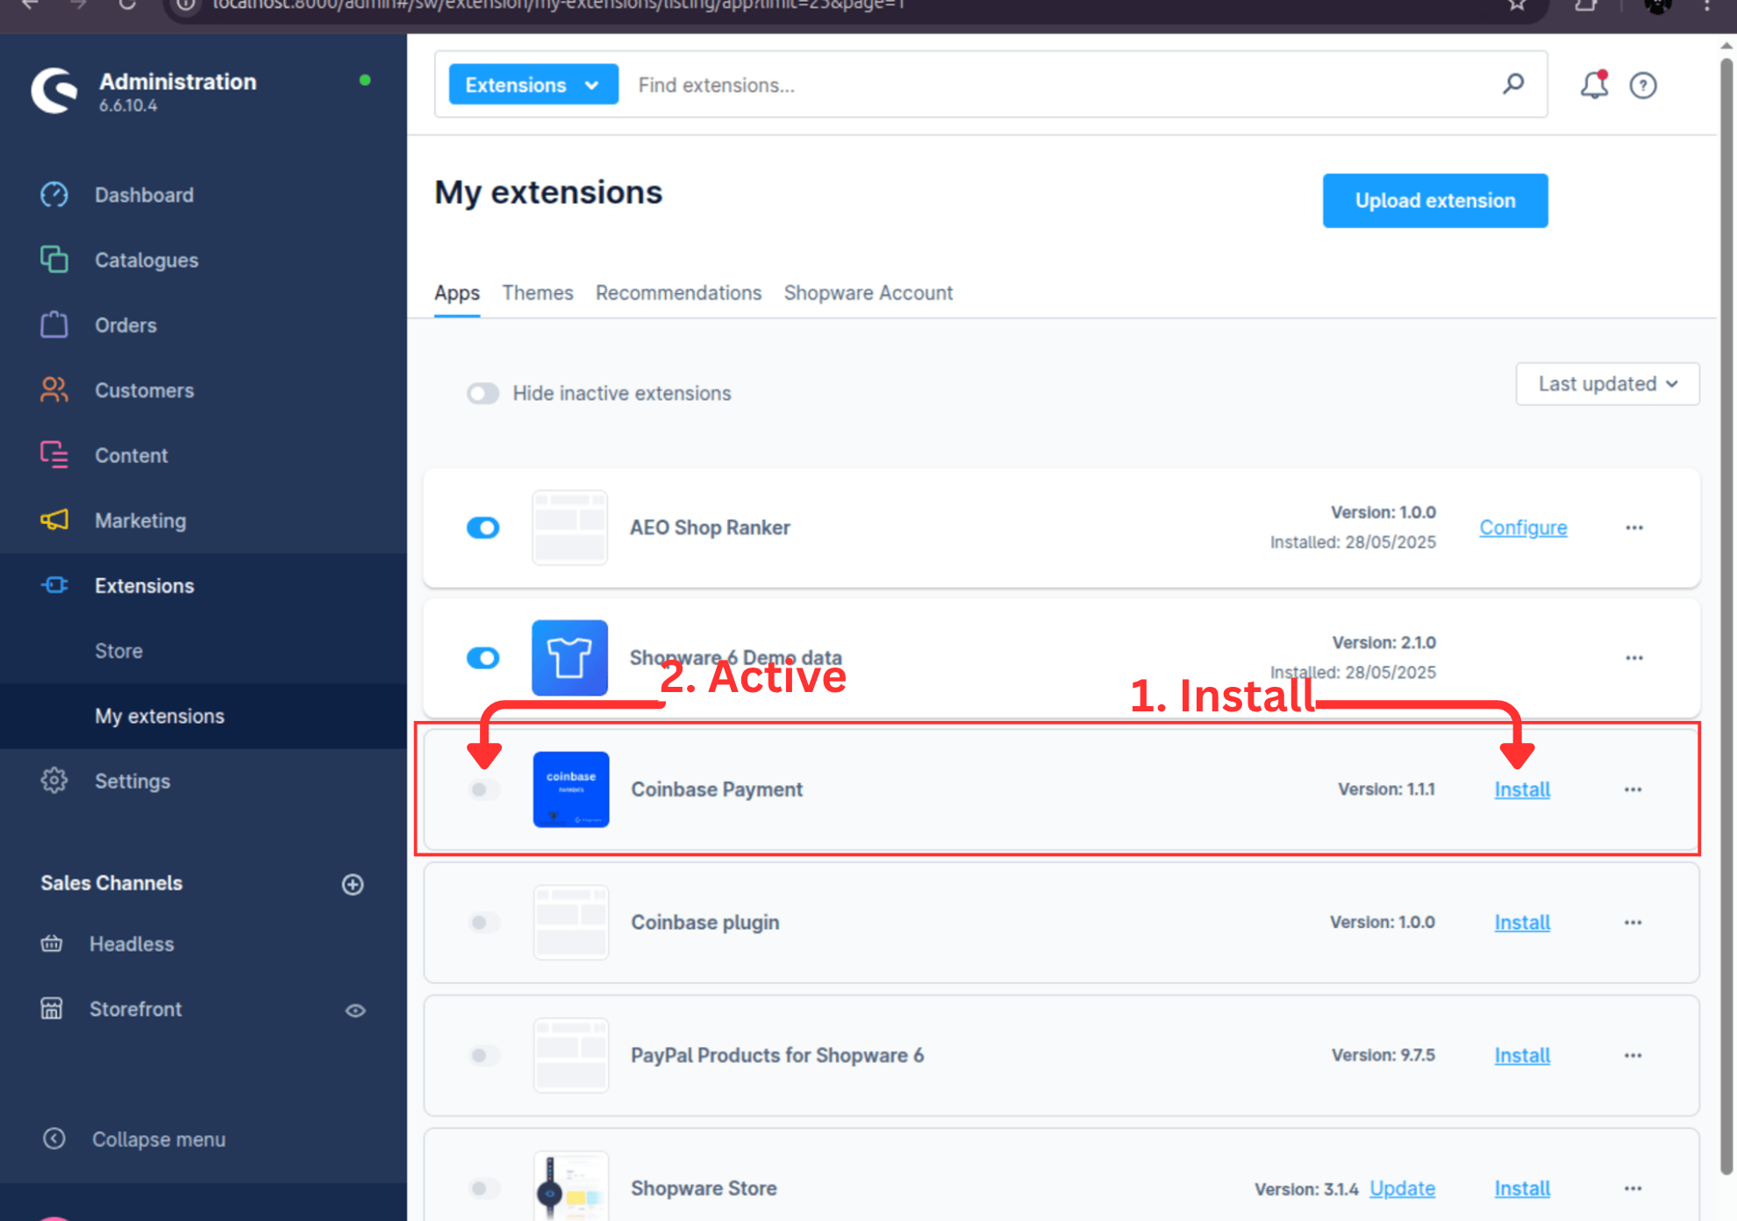Click Update link for Shopware Store
This screenshot has width=1737, height=1221.
1402,1189
